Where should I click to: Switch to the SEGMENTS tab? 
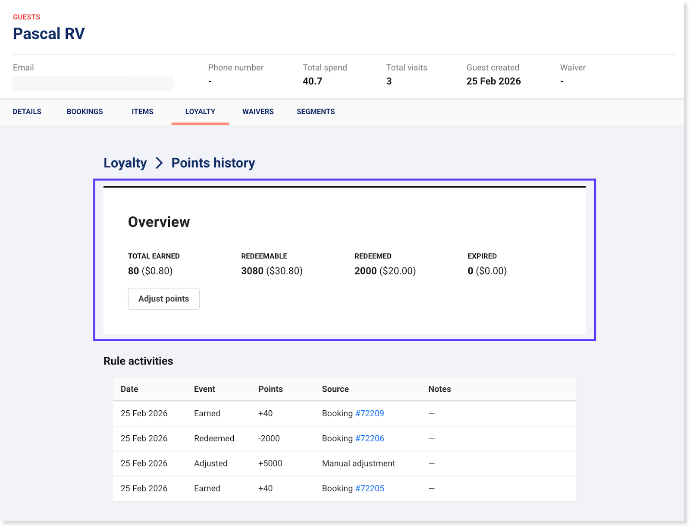click(316, 112)
